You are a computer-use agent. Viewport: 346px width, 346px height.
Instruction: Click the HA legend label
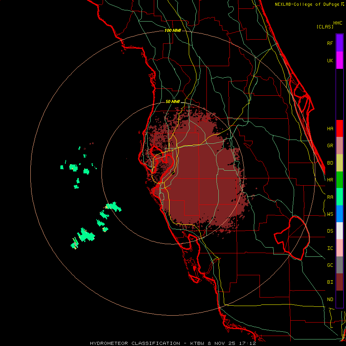coord(330,128)
